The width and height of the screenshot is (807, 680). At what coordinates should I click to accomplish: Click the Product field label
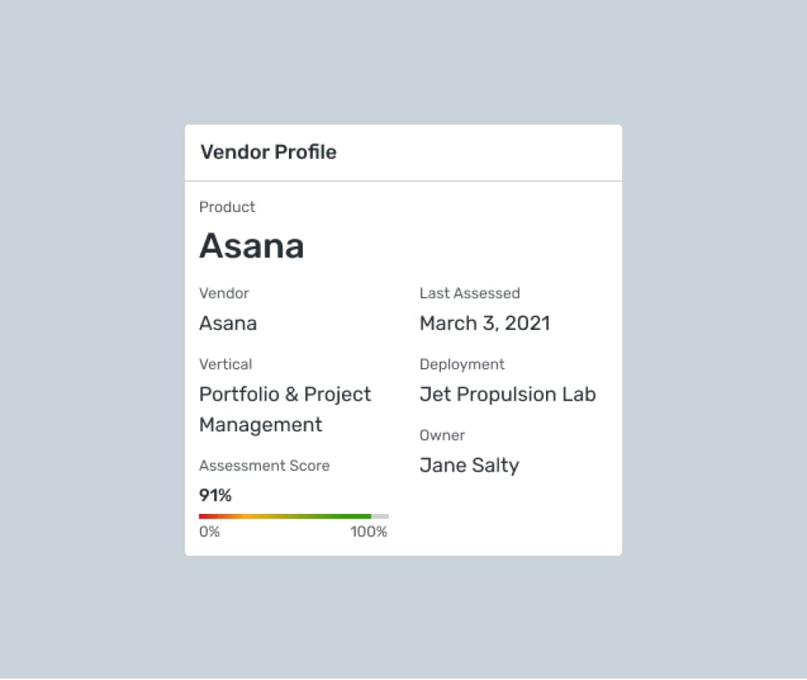pyautogui.click(x=227, y=207)
